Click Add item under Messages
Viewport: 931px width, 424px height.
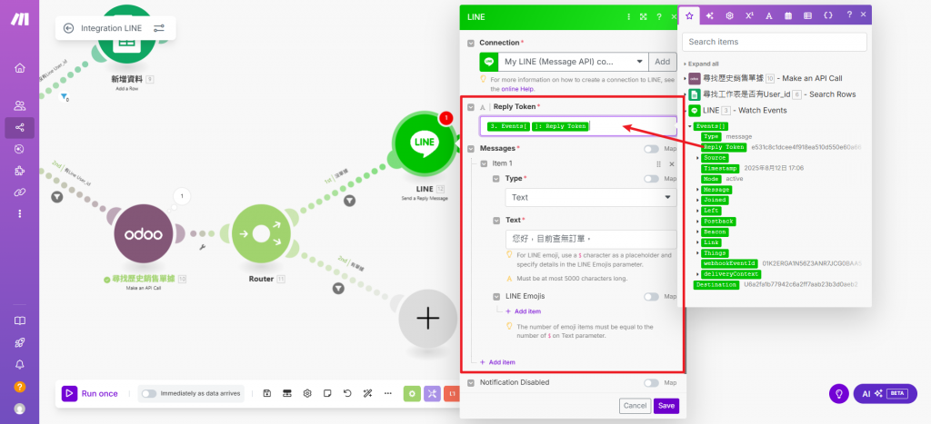click(x=497, y=362)
